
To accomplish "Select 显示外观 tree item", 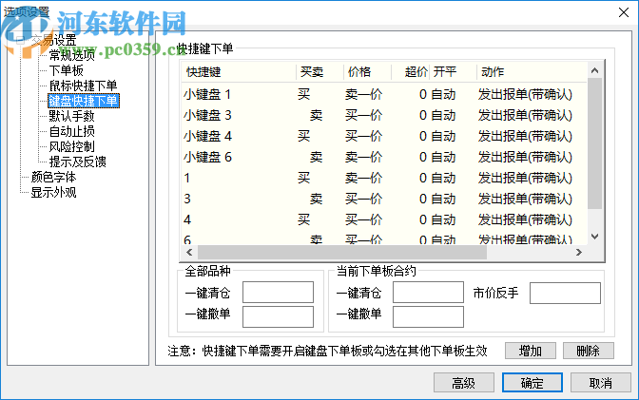I will 53,192.
